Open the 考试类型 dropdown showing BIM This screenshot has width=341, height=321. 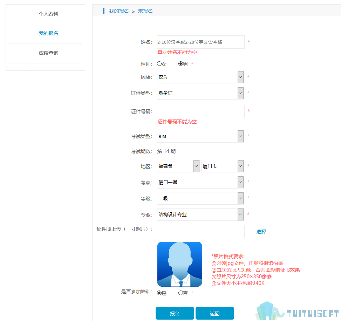[x=200, y=136]
